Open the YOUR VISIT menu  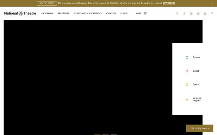coord(111,13)
